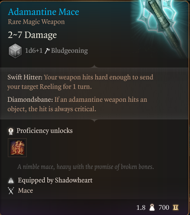Click the italic flavor text description
This screenshot has height=215, width=190.
tap(86, 167)
